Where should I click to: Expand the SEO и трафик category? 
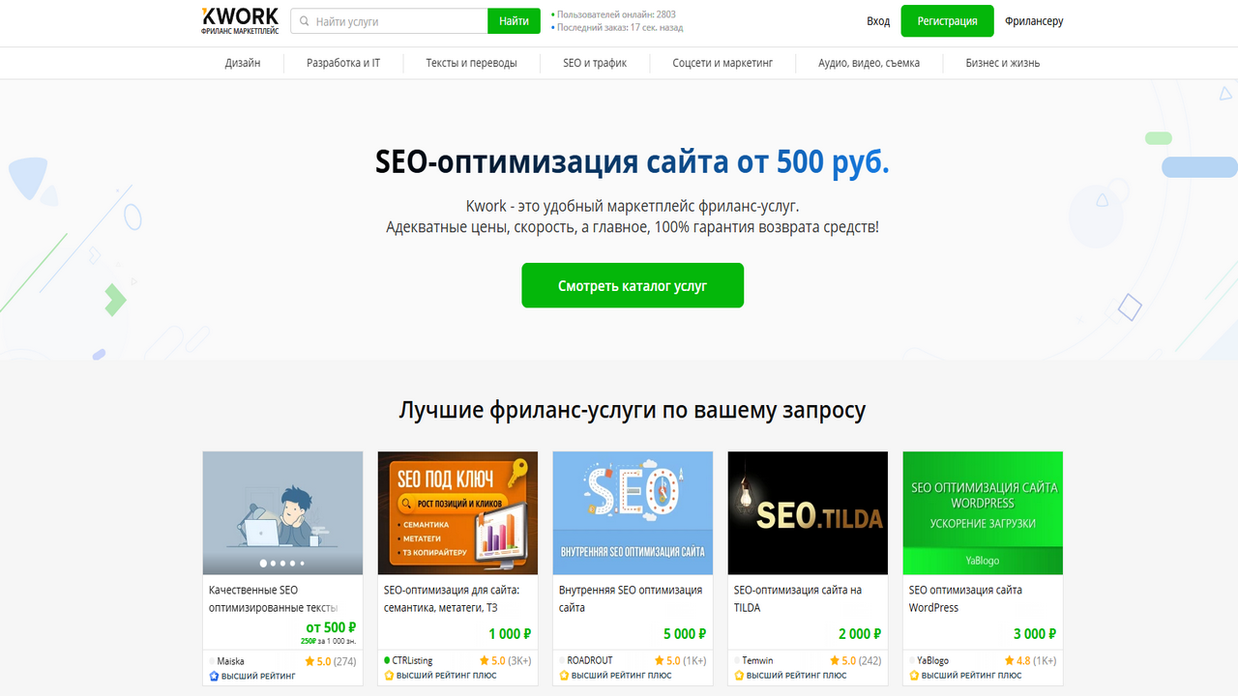[595, 63]
